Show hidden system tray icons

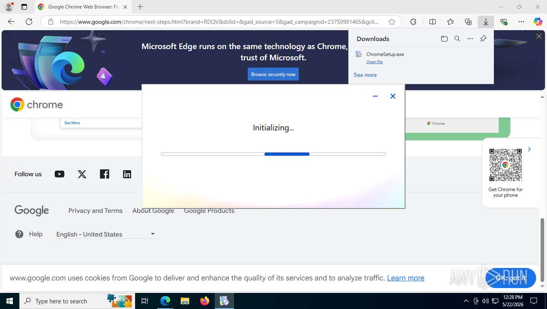click(x=466, y=301)
